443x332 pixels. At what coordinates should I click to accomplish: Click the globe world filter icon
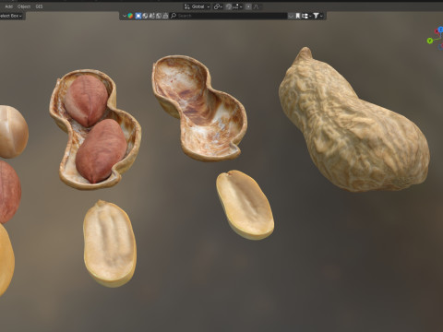[x=145, y=16]
